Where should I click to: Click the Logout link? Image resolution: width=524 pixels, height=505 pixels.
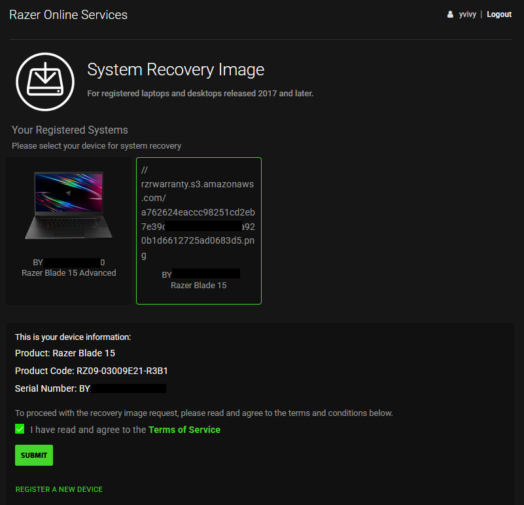coord(498,14)
